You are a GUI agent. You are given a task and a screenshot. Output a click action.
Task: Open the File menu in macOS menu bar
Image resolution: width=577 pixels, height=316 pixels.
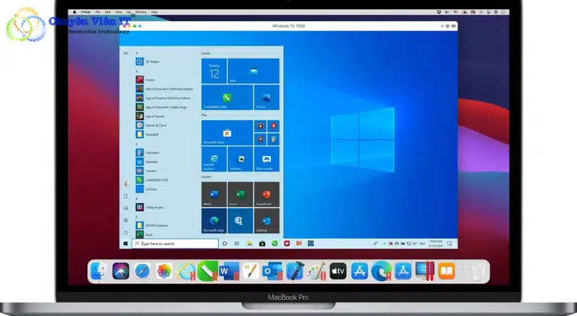pos(98,12)
